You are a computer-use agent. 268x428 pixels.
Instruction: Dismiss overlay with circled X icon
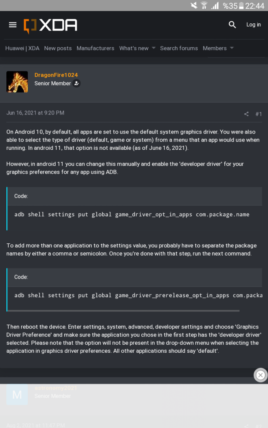pos(260,375)
